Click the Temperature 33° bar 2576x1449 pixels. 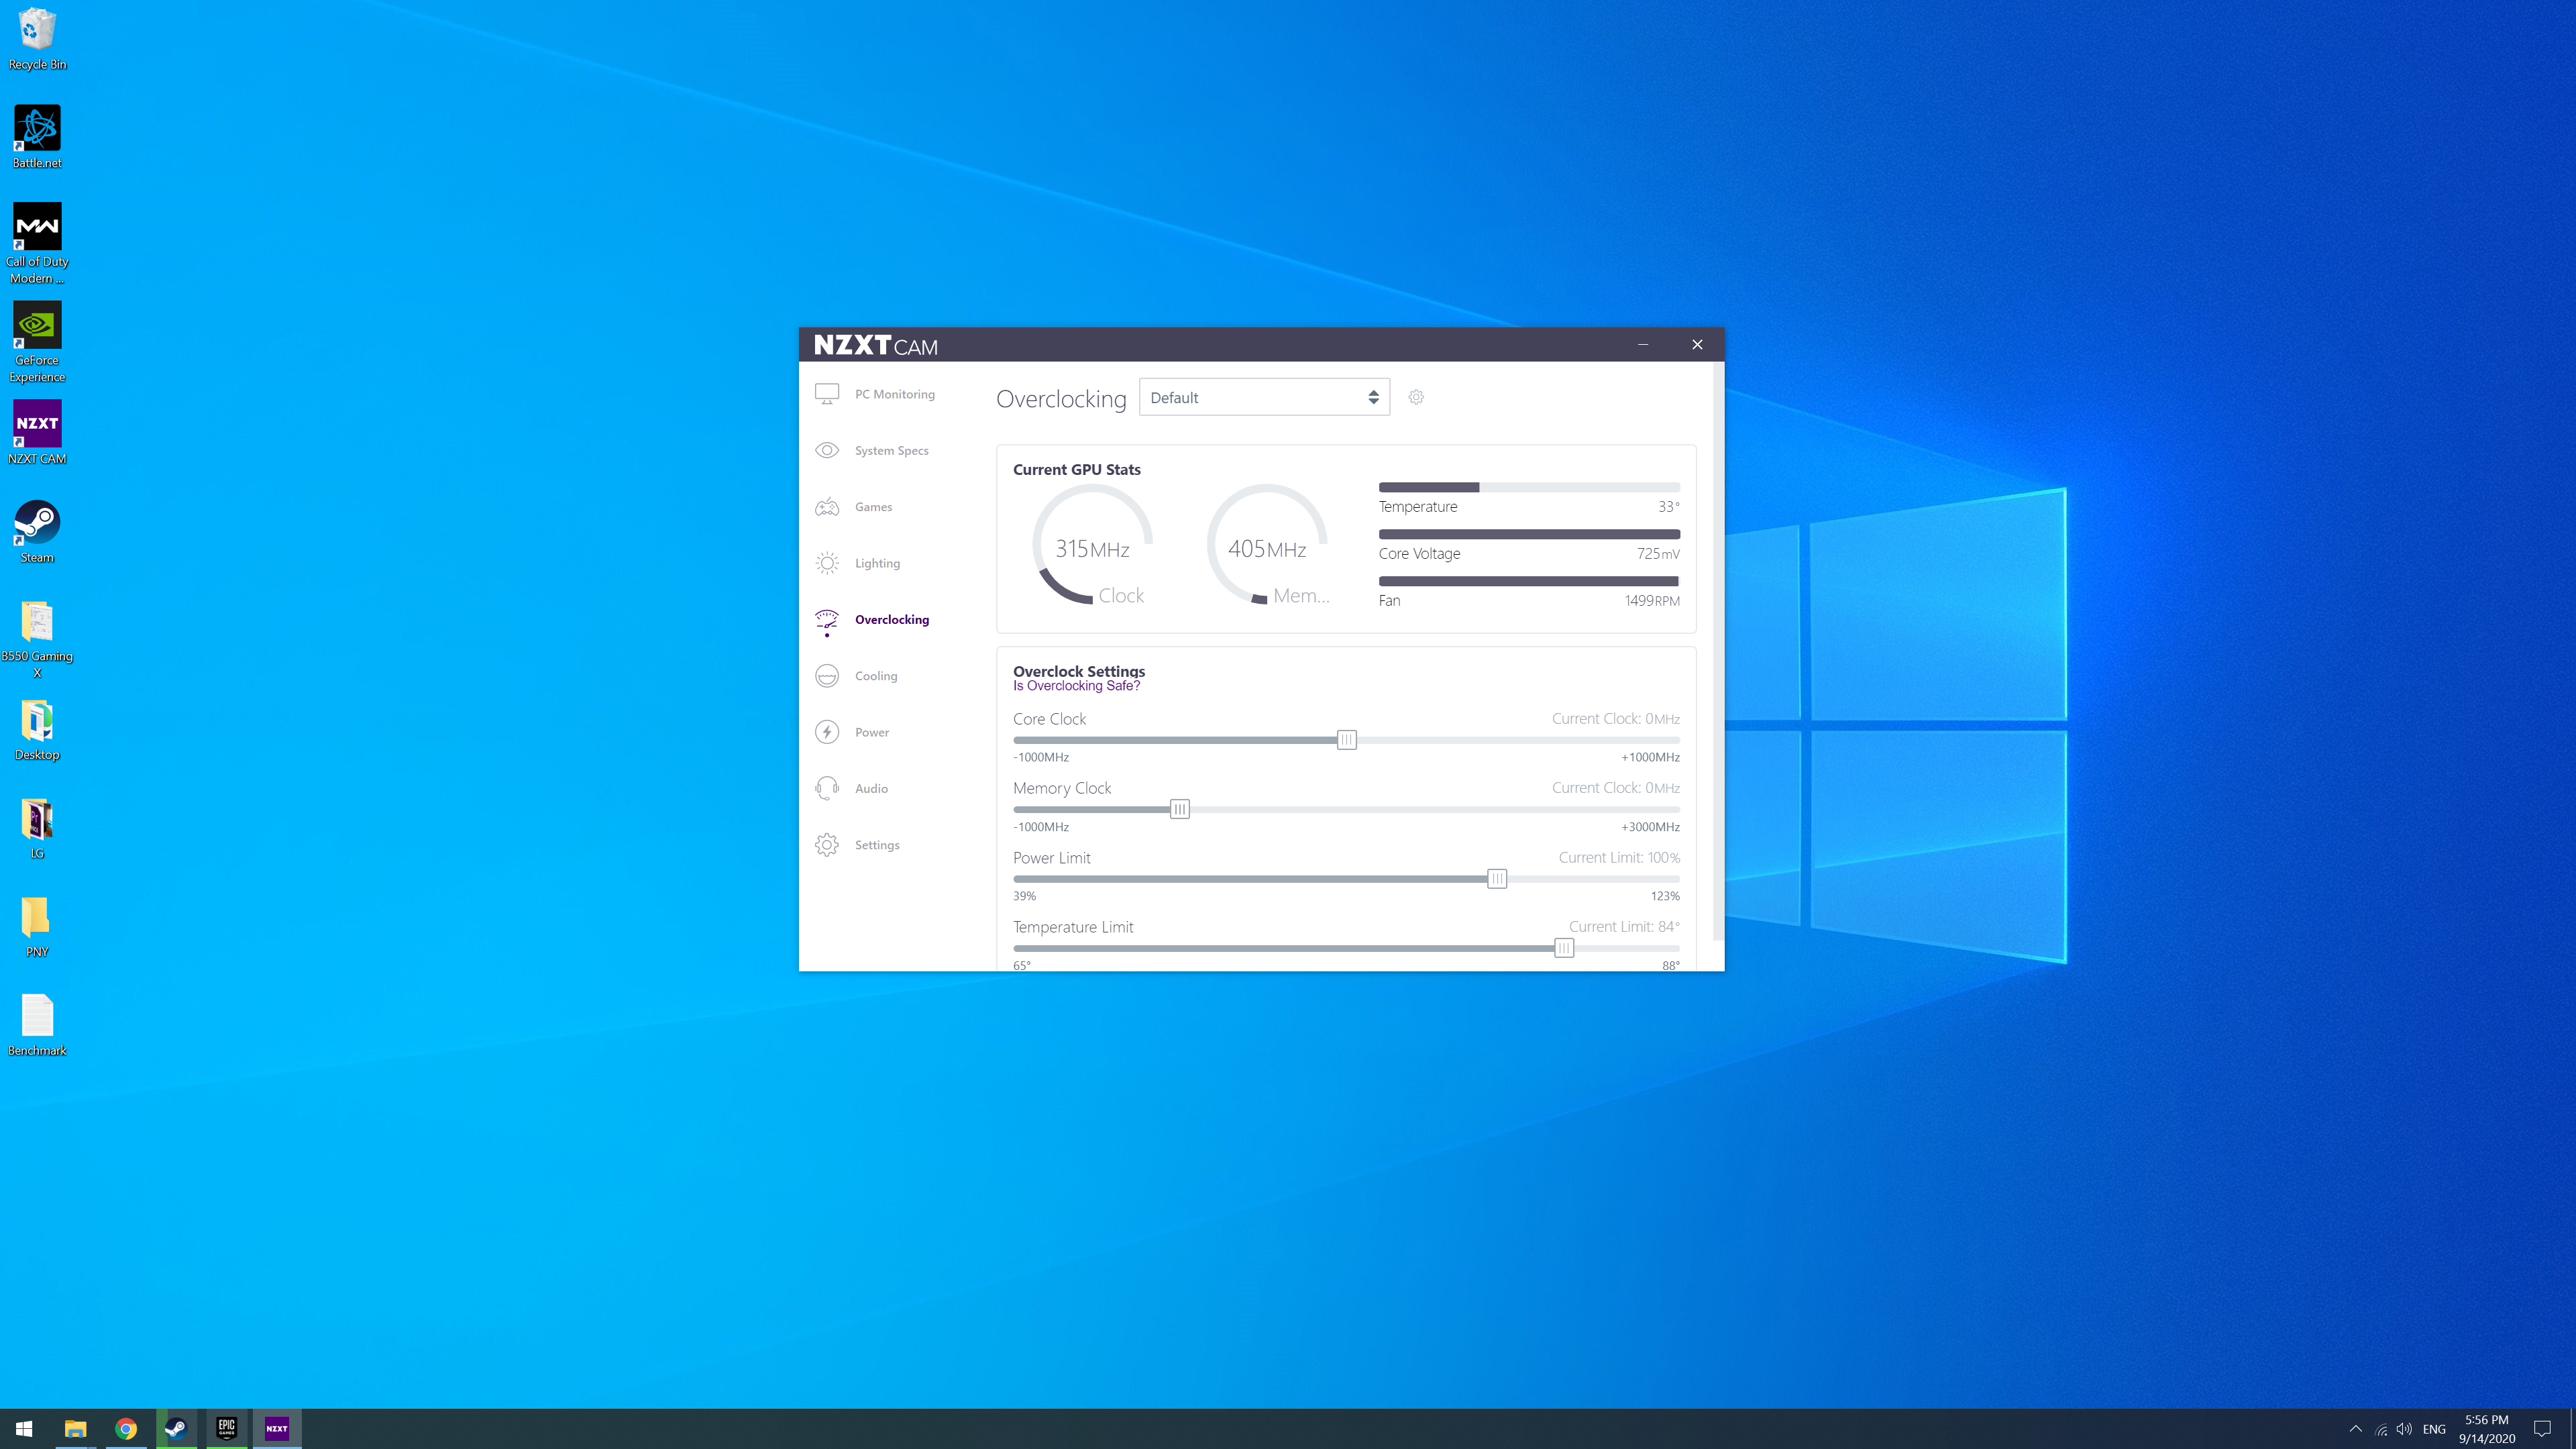point(1528,487)
